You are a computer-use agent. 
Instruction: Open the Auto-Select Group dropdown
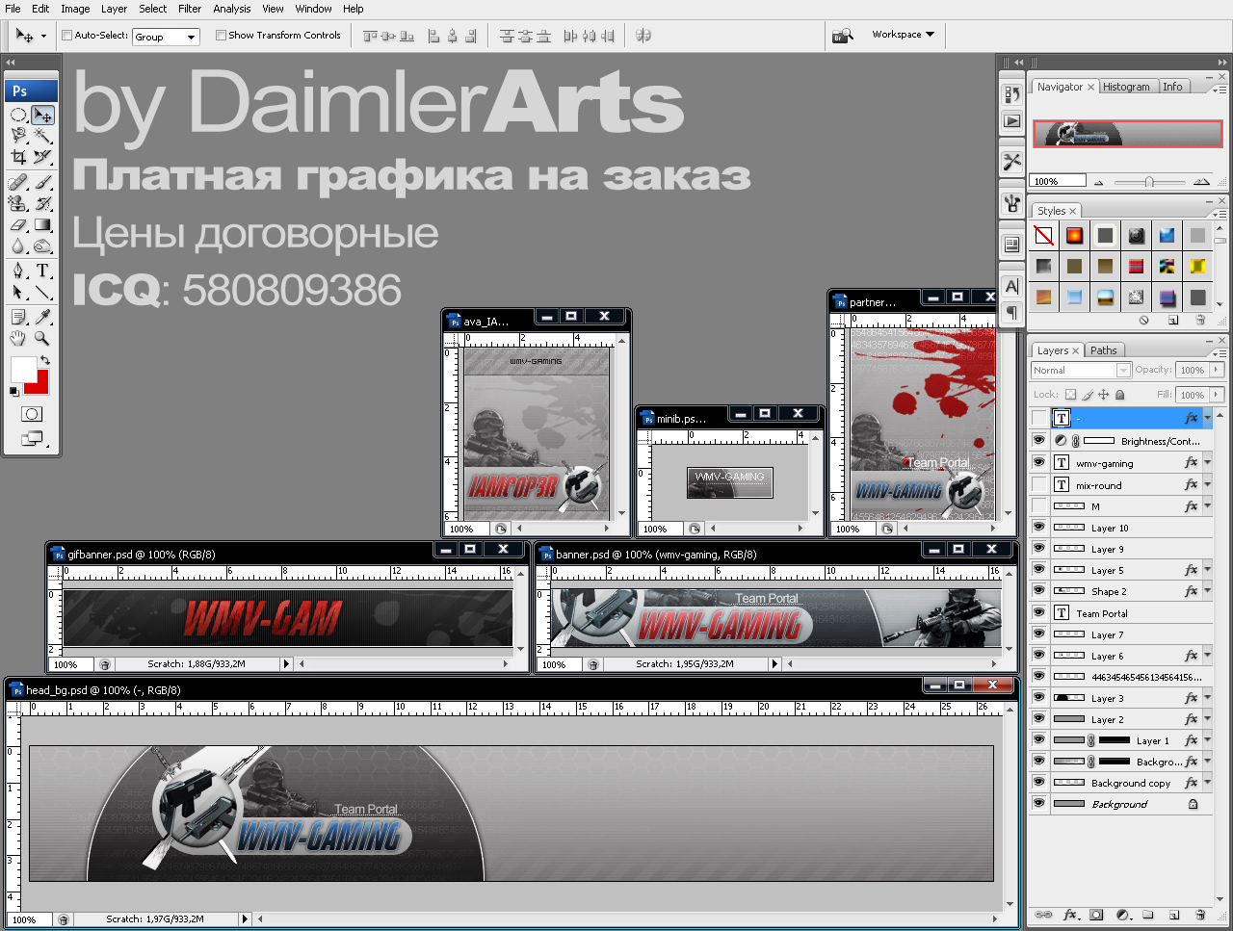[166, 37]
